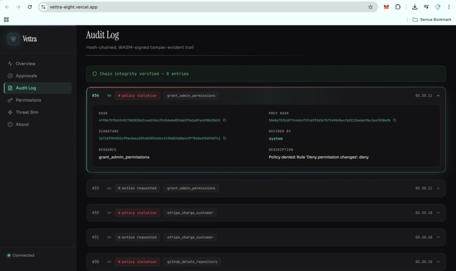Click the policy violation badge on #30
456x271 pixels.
point(137,262)
